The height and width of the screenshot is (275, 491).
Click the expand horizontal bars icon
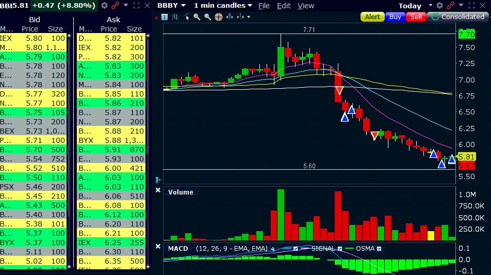(230, 17)
